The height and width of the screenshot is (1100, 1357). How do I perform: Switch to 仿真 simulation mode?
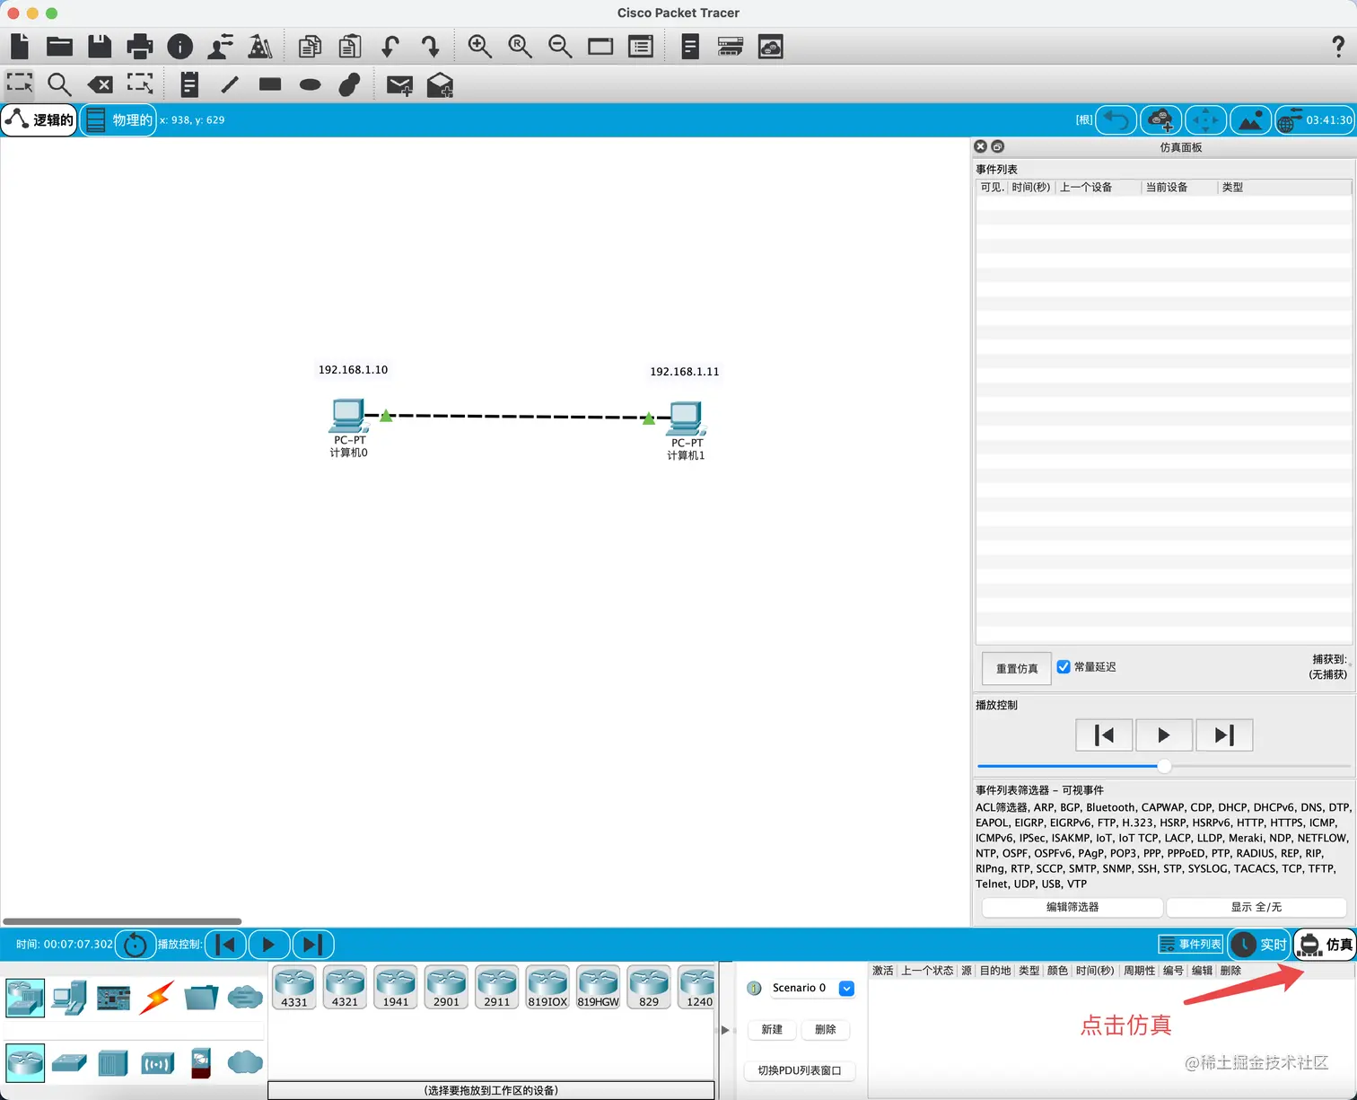click(1325, 945)
